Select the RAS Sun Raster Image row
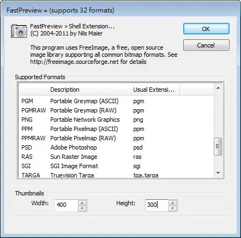 [116, 157]
